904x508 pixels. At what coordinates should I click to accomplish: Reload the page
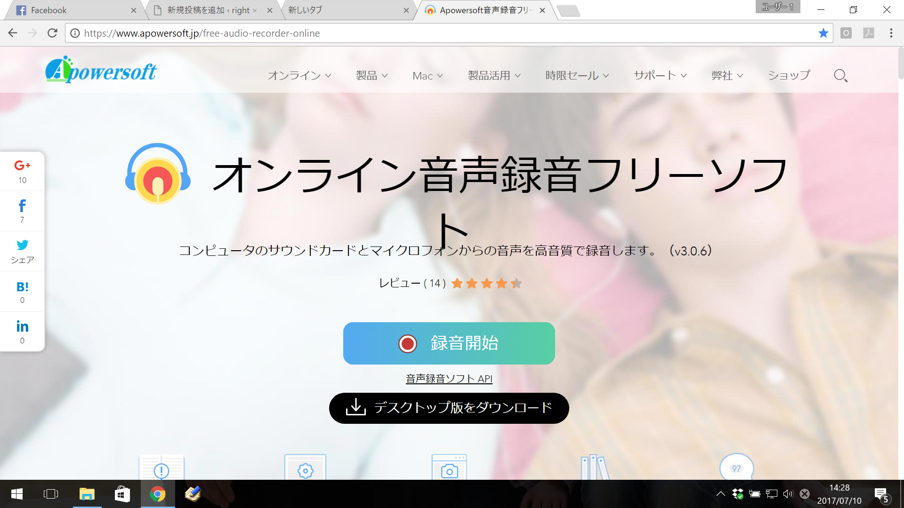click(x=52, y=33)
